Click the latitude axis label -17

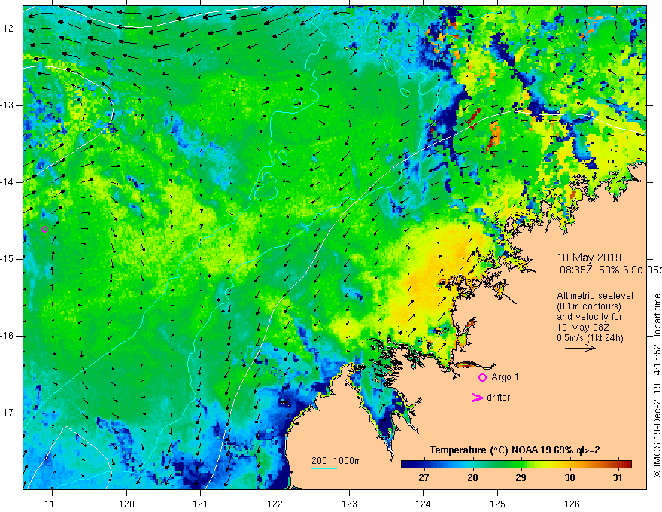click(x=8, y=413)
